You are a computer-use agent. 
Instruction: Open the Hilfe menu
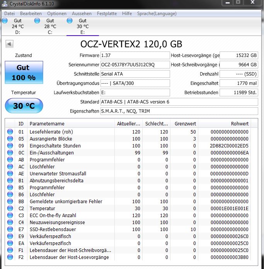click(x=127, y=14)
